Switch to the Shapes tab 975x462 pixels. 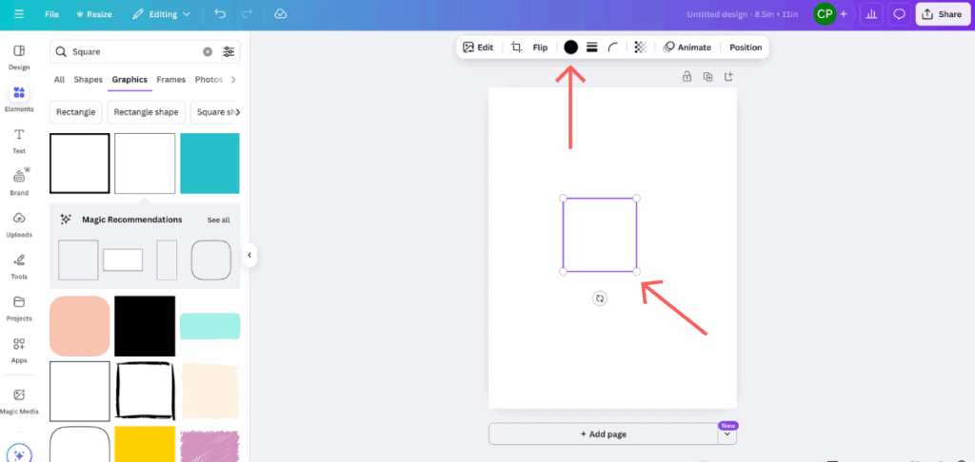click(x=89, y=80)
